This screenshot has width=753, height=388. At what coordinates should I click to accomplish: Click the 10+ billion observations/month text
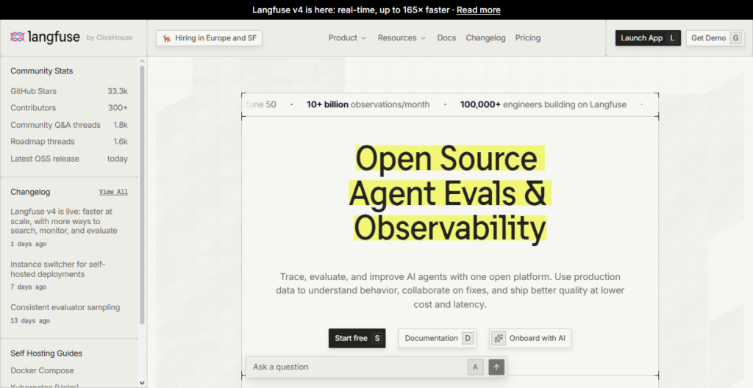[x=368, y=104]
